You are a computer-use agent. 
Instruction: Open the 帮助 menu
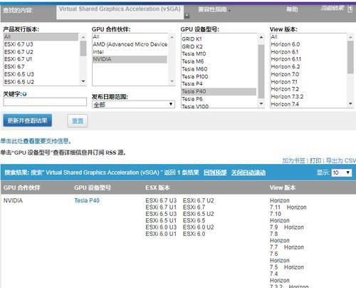click(292, 9)
